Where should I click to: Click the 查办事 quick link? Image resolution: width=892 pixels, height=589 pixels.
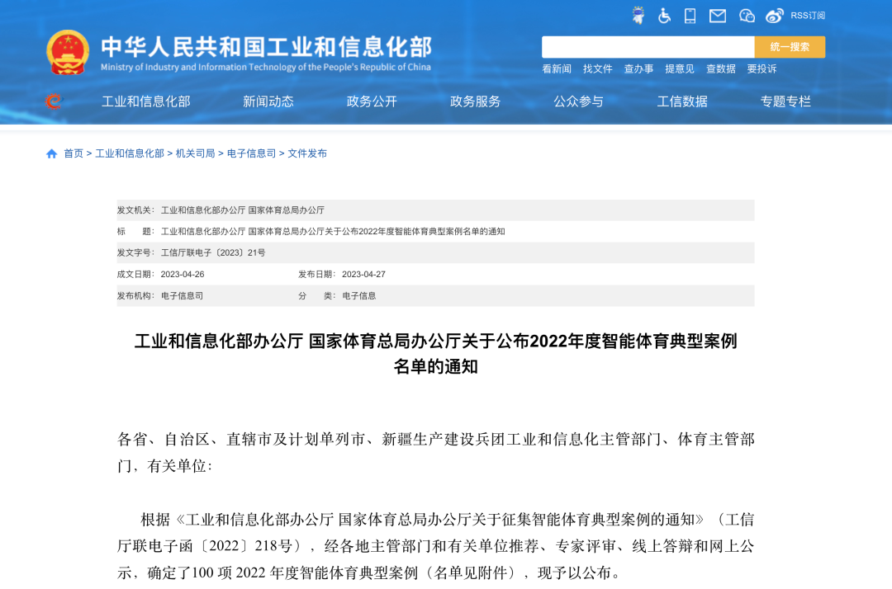click(638, 69)
